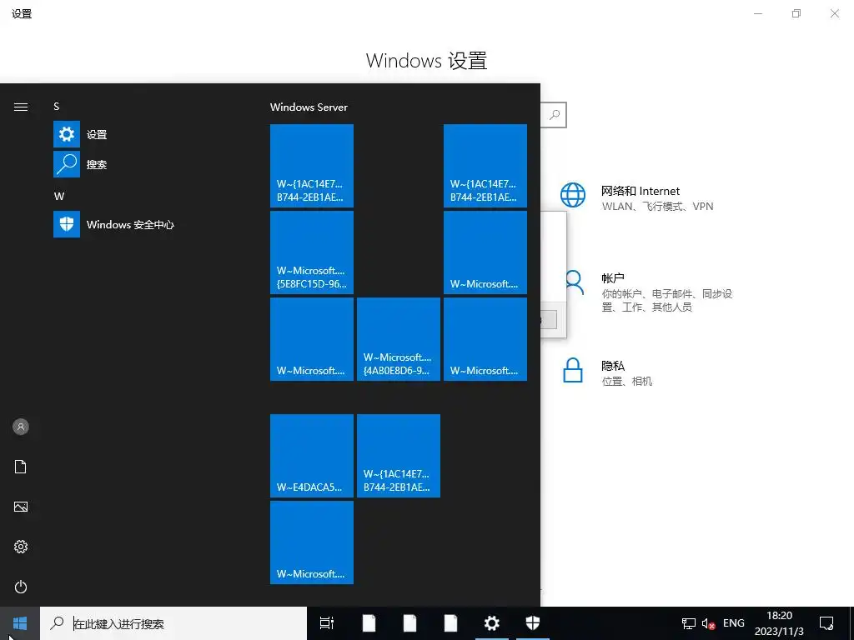Click search magnifier in Settings window
This screenshot has width=854, height=640.
pyautogui.click(x=555, y=115)
